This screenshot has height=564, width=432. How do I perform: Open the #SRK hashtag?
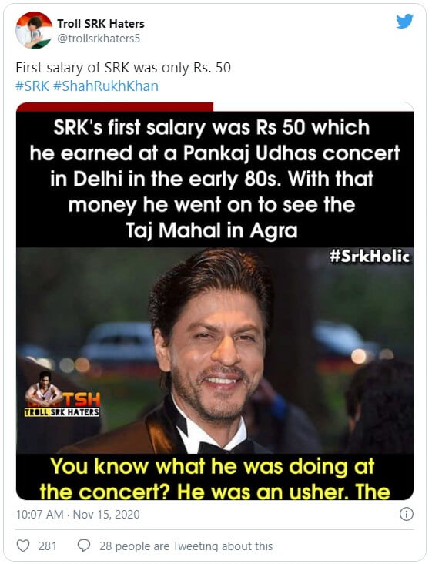[32, 86]
